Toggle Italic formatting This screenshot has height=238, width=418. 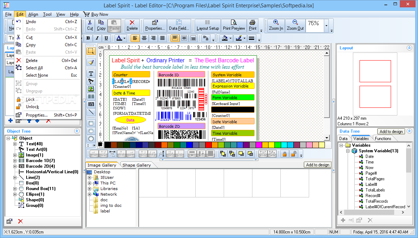pyautogui.click(x=97, y=38)
